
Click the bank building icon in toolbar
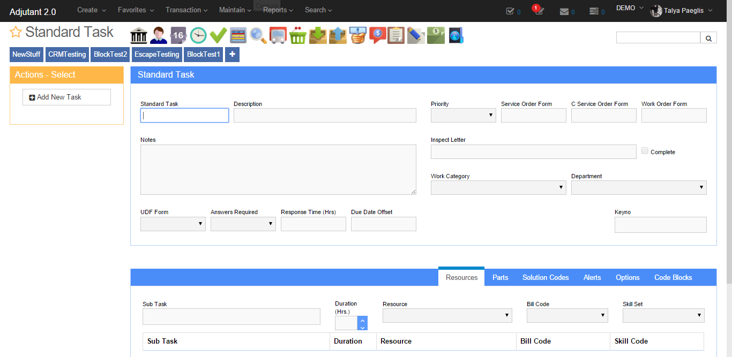tap(139, 35)
